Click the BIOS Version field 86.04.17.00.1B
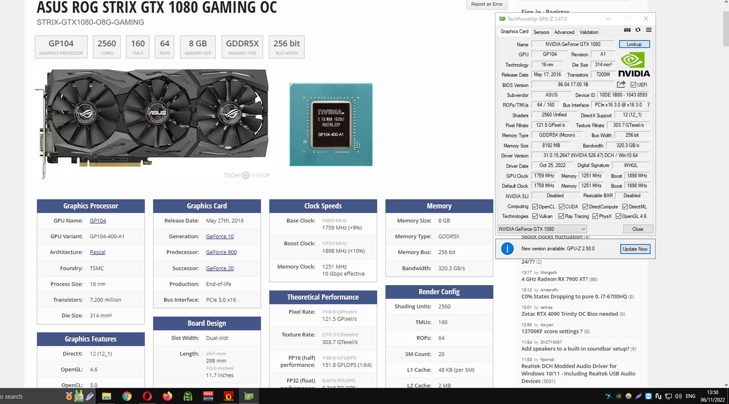 point(573,85)
